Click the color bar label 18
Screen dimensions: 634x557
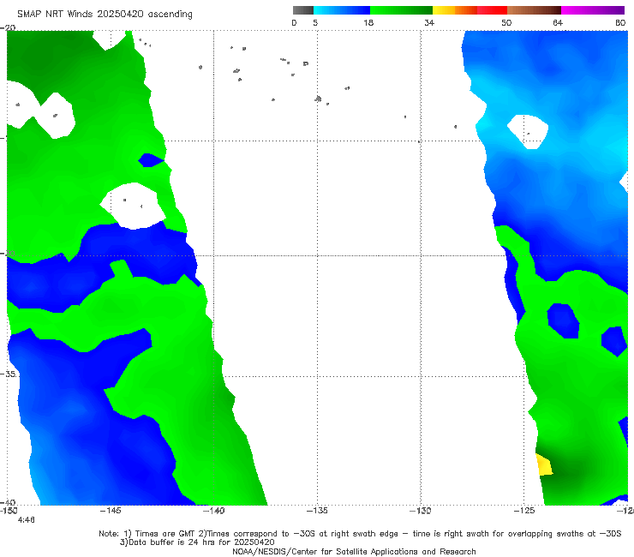pos(368,22)
